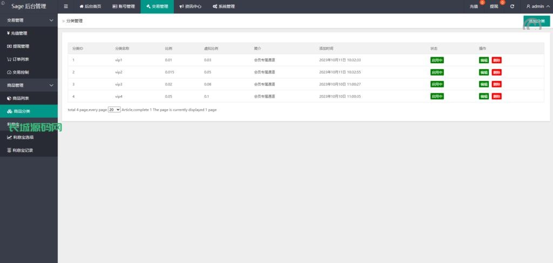
Task: Click the 添加分类 button
Action: (536, 21)
